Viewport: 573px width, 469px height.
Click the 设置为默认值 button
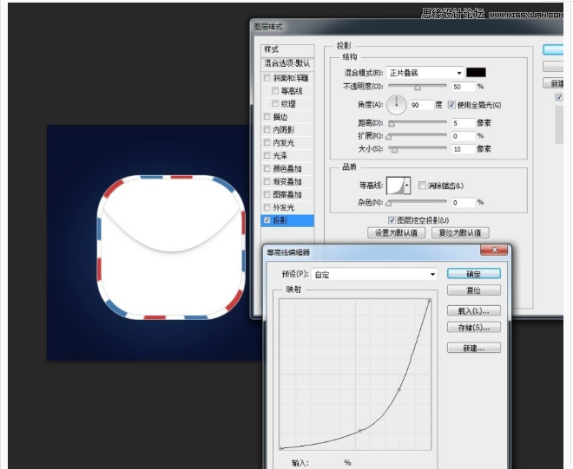point(397,232)
